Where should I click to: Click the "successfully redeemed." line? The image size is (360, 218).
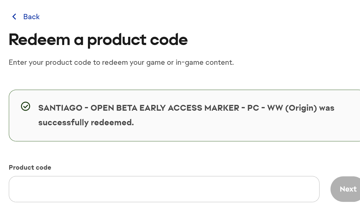click(86, 123)
